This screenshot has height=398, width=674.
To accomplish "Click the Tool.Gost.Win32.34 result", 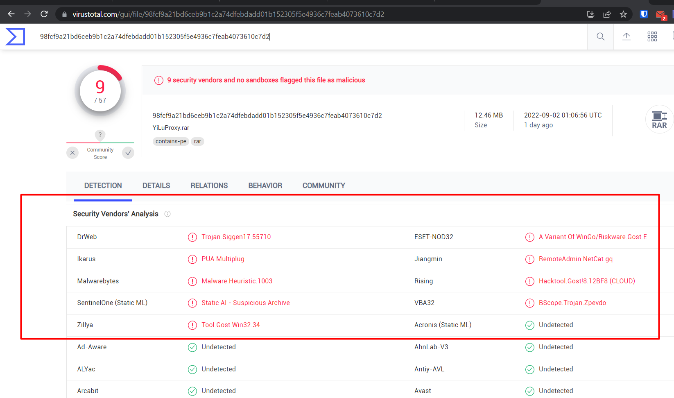I will (x=231, y=325).
